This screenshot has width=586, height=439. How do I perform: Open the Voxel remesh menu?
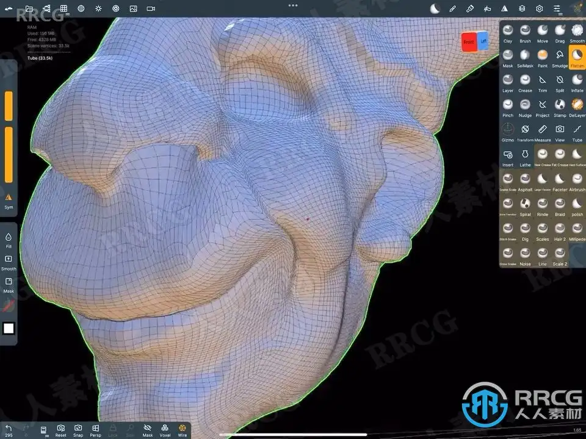[x=165, y=430]
